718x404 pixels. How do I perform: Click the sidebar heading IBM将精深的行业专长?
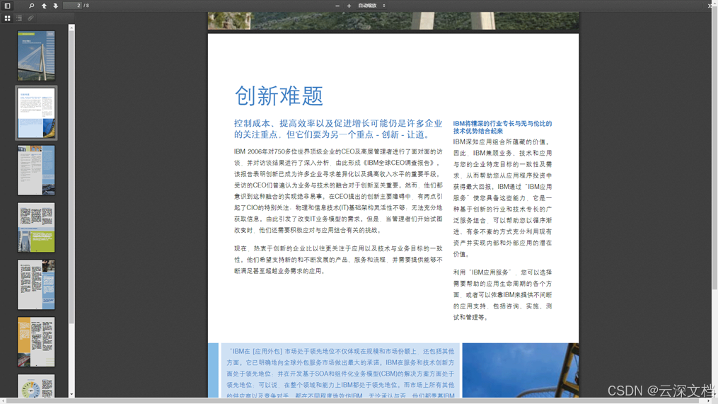(502, 127)
